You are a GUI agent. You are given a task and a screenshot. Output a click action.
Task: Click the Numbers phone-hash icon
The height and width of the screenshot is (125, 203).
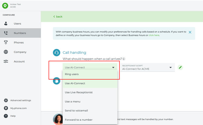(x=6, y=33)
